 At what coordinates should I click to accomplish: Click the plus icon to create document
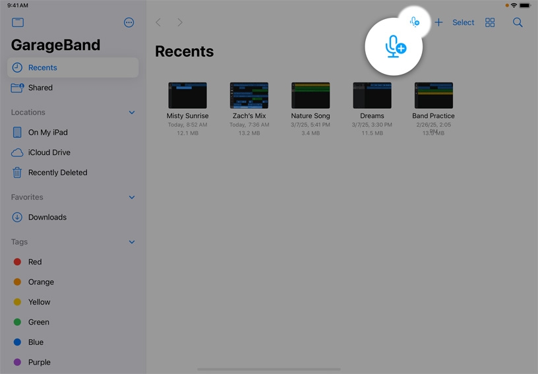click(x=438, y=22)
